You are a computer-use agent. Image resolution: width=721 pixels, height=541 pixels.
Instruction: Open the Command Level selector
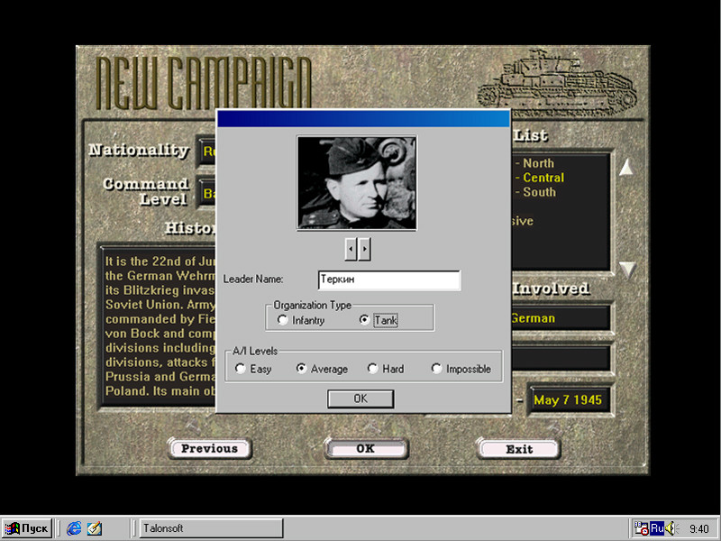click(x=207, y=193)
